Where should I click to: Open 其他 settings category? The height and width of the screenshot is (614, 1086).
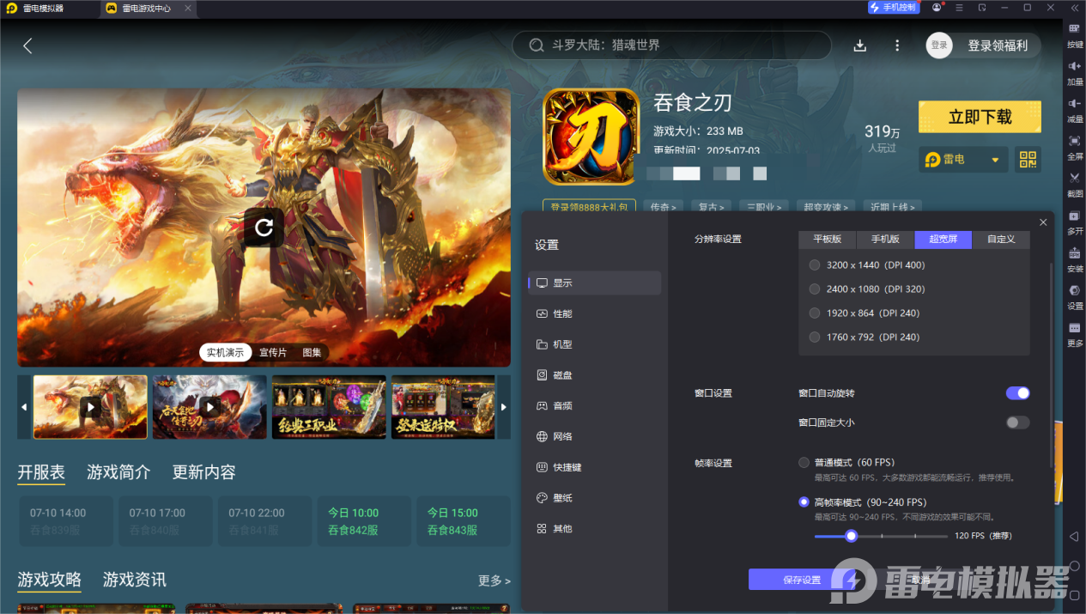pos(594,529)
